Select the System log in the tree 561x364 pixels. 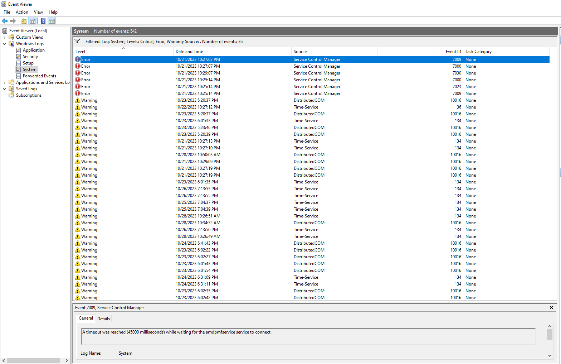point(29,70)
